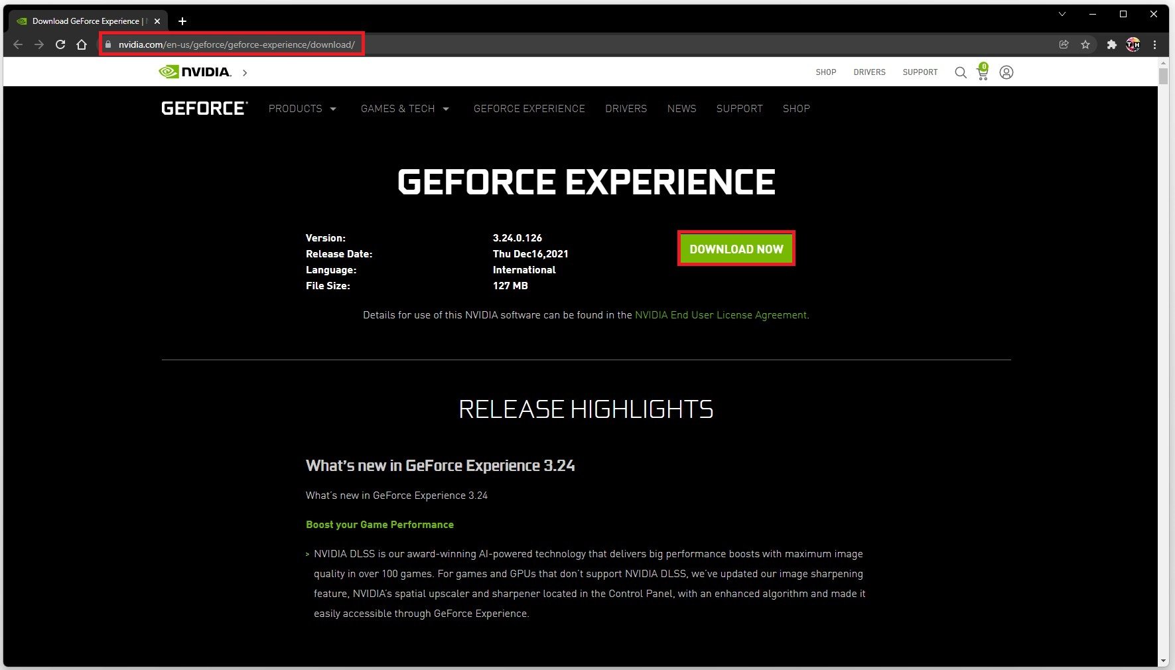Click SUPPORT in the top NVIDIA header
1175x670 pixels.
(x=920, y=72)
